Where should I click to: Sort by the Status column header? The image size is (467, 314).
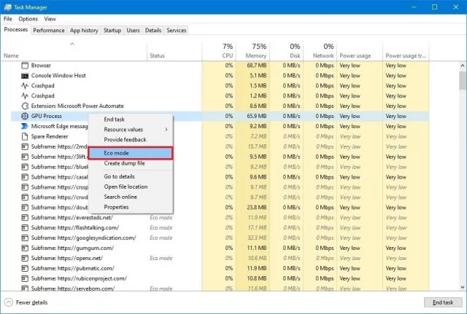tap(174, 52)
